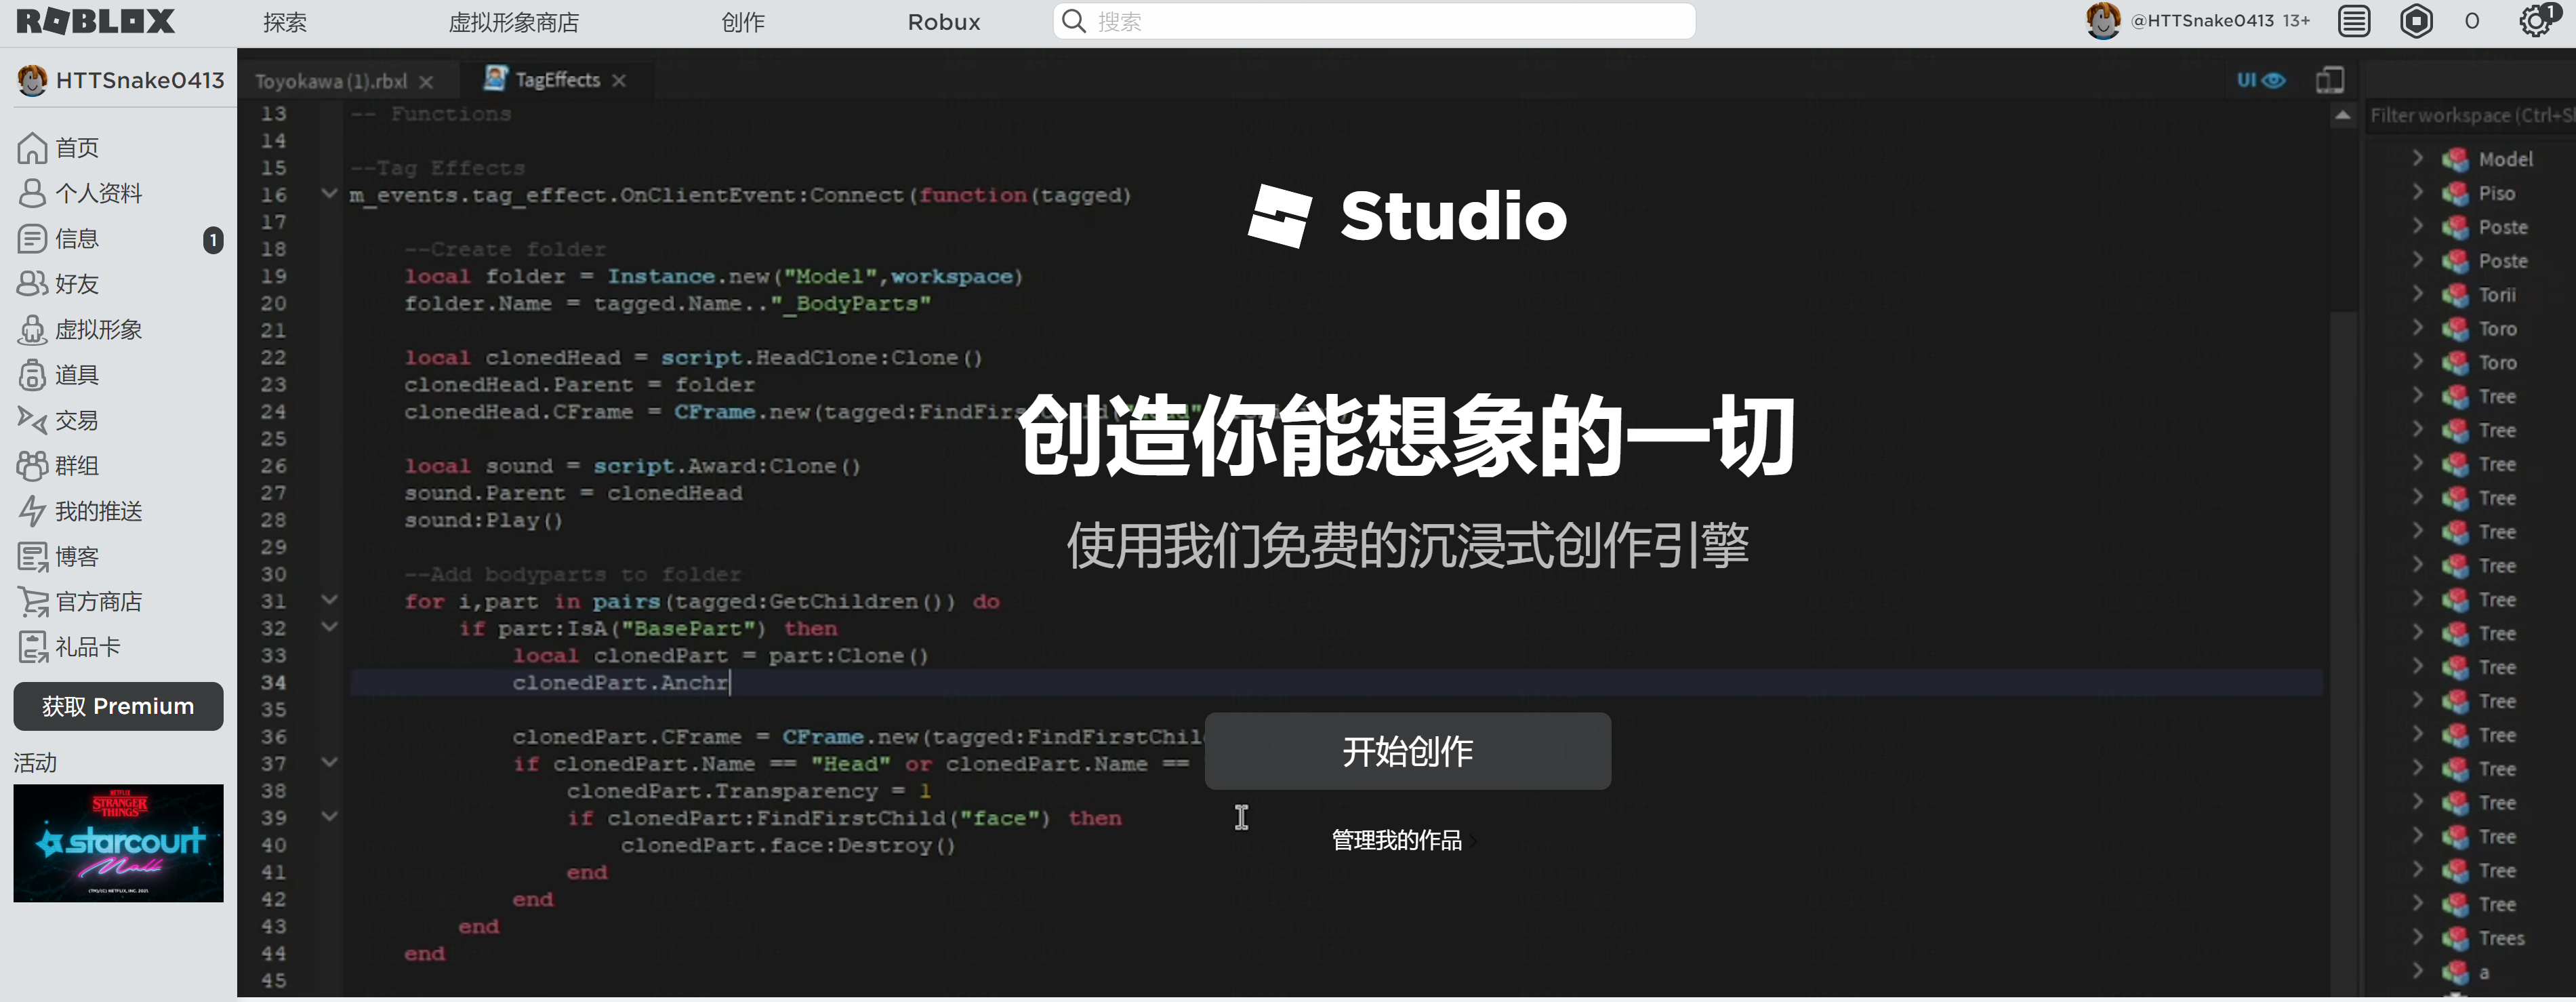
Task: Toggle the UI visibility eye icon
Action: click(2261, 80)
